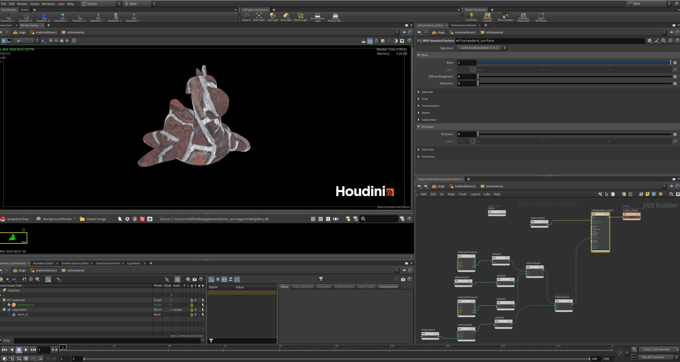Expand the Specular parameter section
This screenshot has height=362, width=680.
coord(427,92)
